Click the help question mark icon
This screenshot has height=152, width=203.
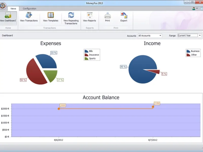(201, 9)
